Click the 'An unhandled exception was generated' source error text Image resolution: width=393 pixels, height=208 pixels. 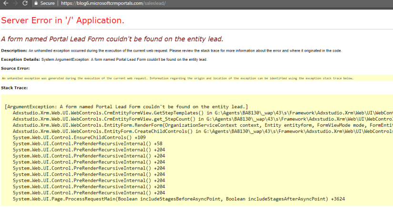(x=178, y=78)
